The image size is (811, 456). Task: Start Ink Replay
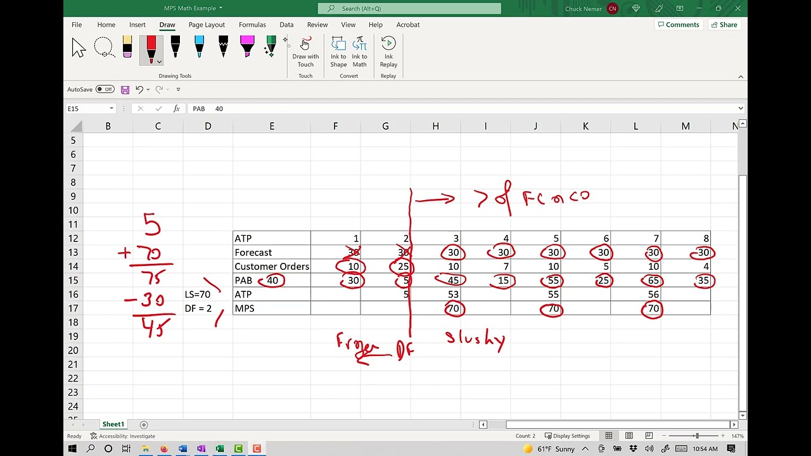[388, 52]
